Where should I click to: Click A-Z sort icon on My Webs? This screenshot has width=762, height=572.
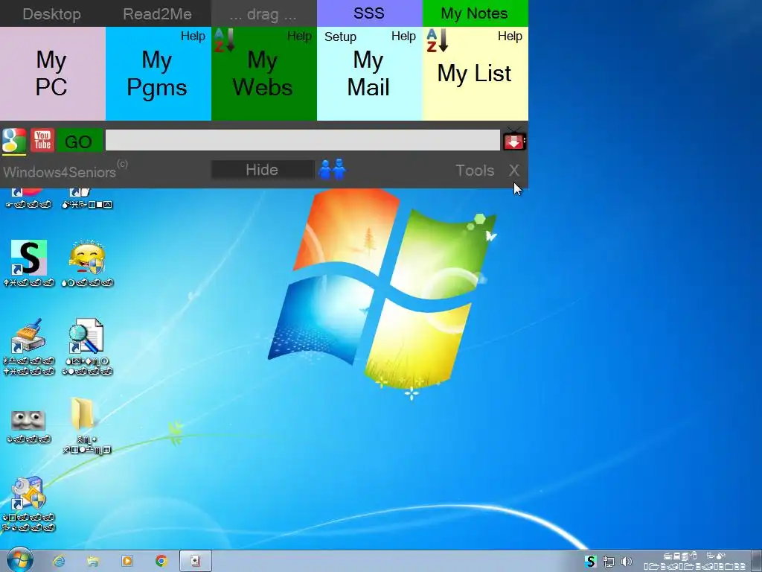coord(225,40)
